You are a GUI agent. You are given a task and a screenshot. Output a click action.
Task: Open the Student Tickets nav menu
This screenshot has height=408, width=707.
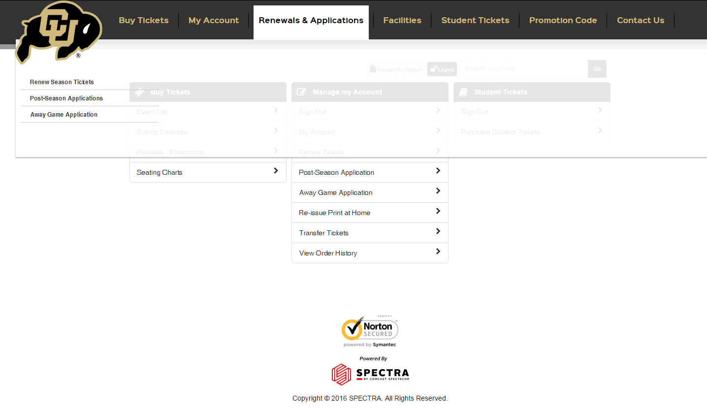click(x=475, y=20)
